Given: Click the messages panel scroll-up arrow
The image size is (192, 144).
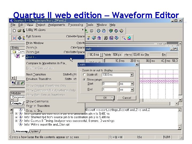Looking at the screenshot, I should 179,110.
